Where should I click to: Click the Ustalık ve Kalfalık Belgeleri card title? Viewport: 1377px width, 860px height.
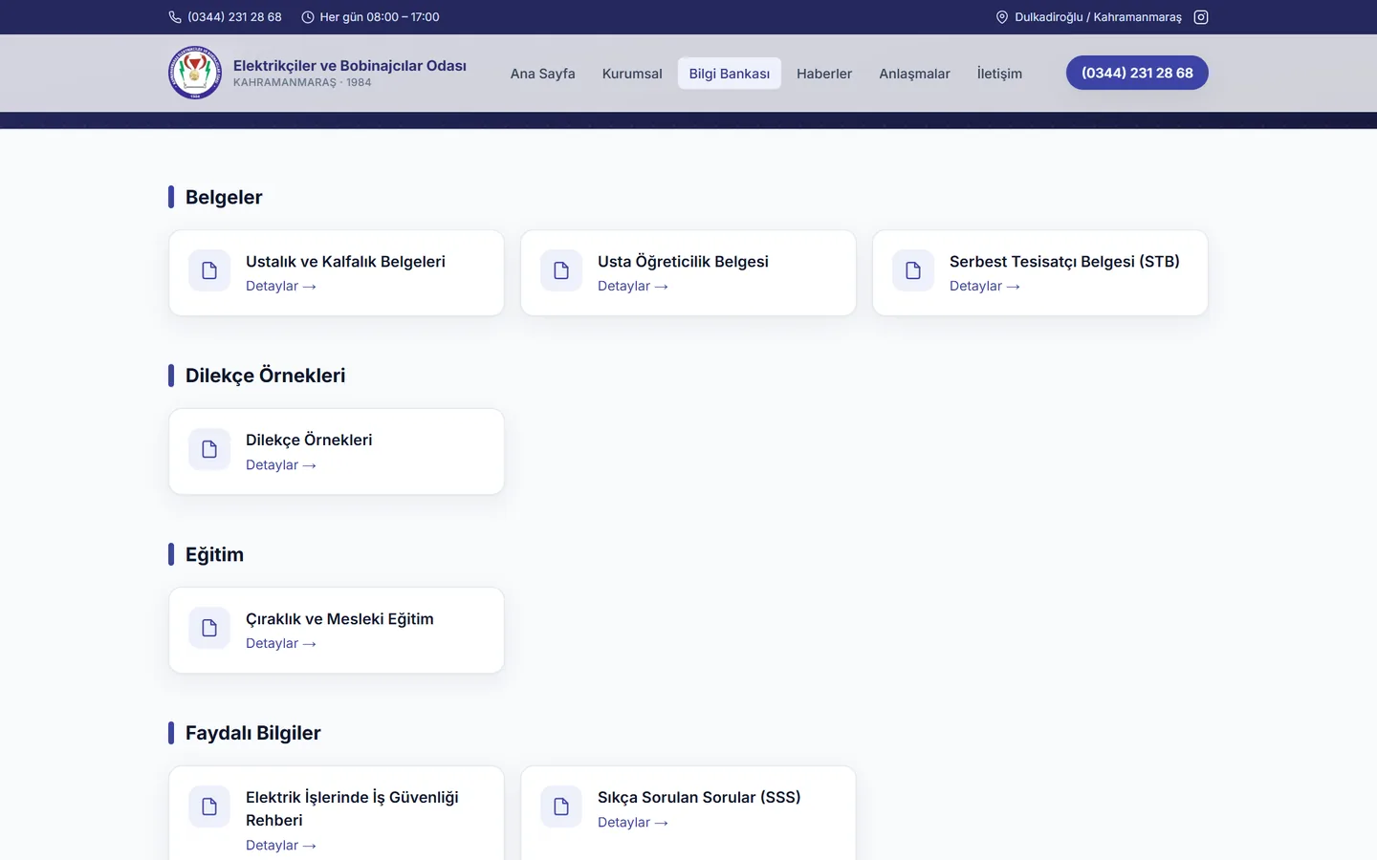345,261
